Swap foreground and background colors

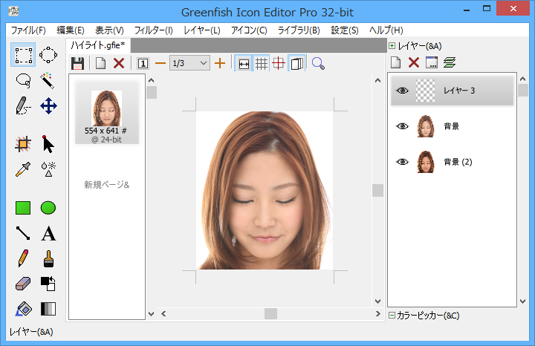(x=48, y=284)
